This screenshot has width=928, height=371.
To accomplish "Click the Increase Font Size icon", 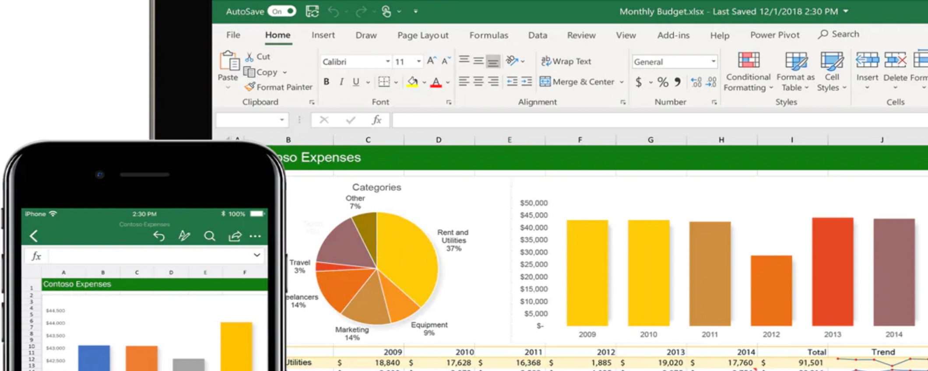I will tap(431, 61).
